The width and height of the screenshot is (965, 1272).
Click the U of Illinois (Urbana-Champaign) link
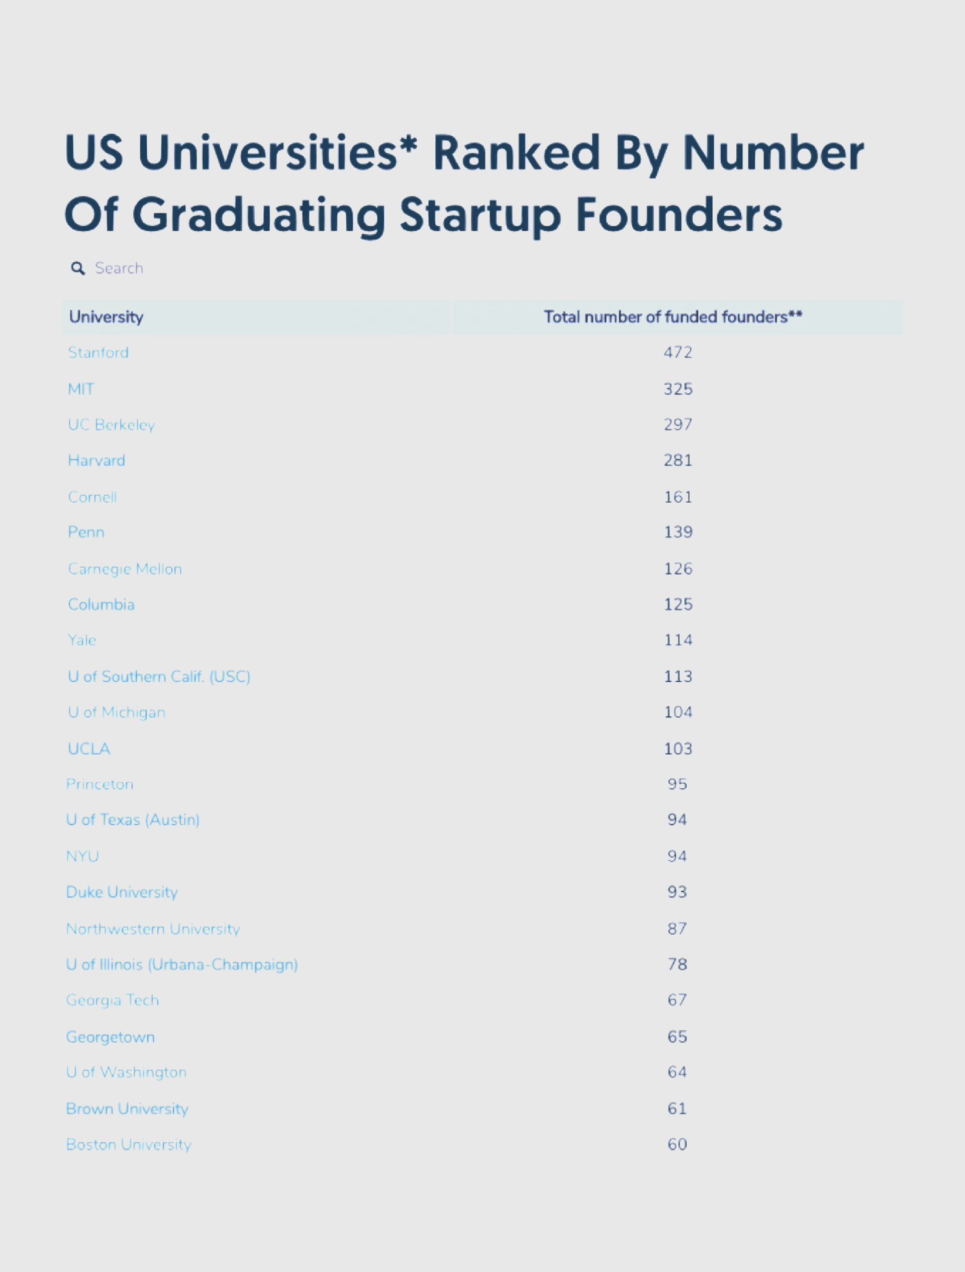click(182, 964)
